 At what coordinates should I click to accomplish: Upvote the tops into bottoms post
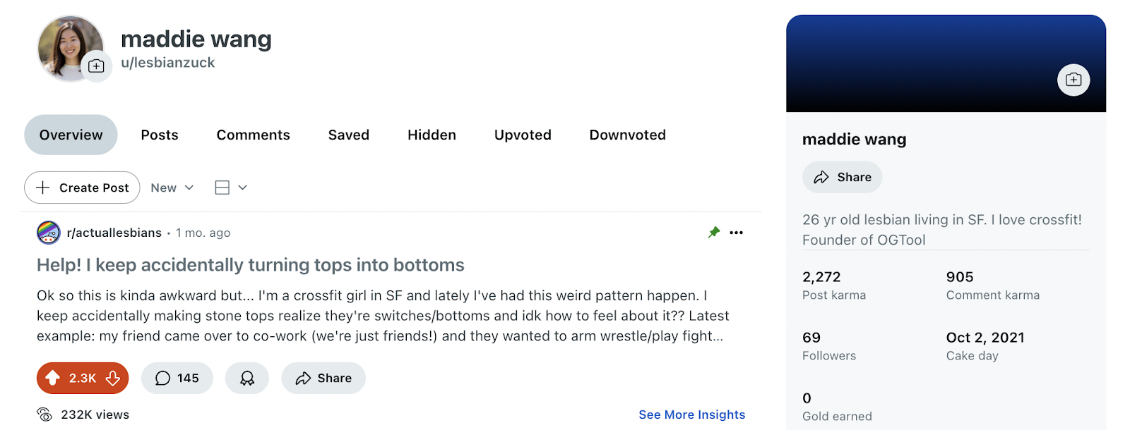[53, 379]
